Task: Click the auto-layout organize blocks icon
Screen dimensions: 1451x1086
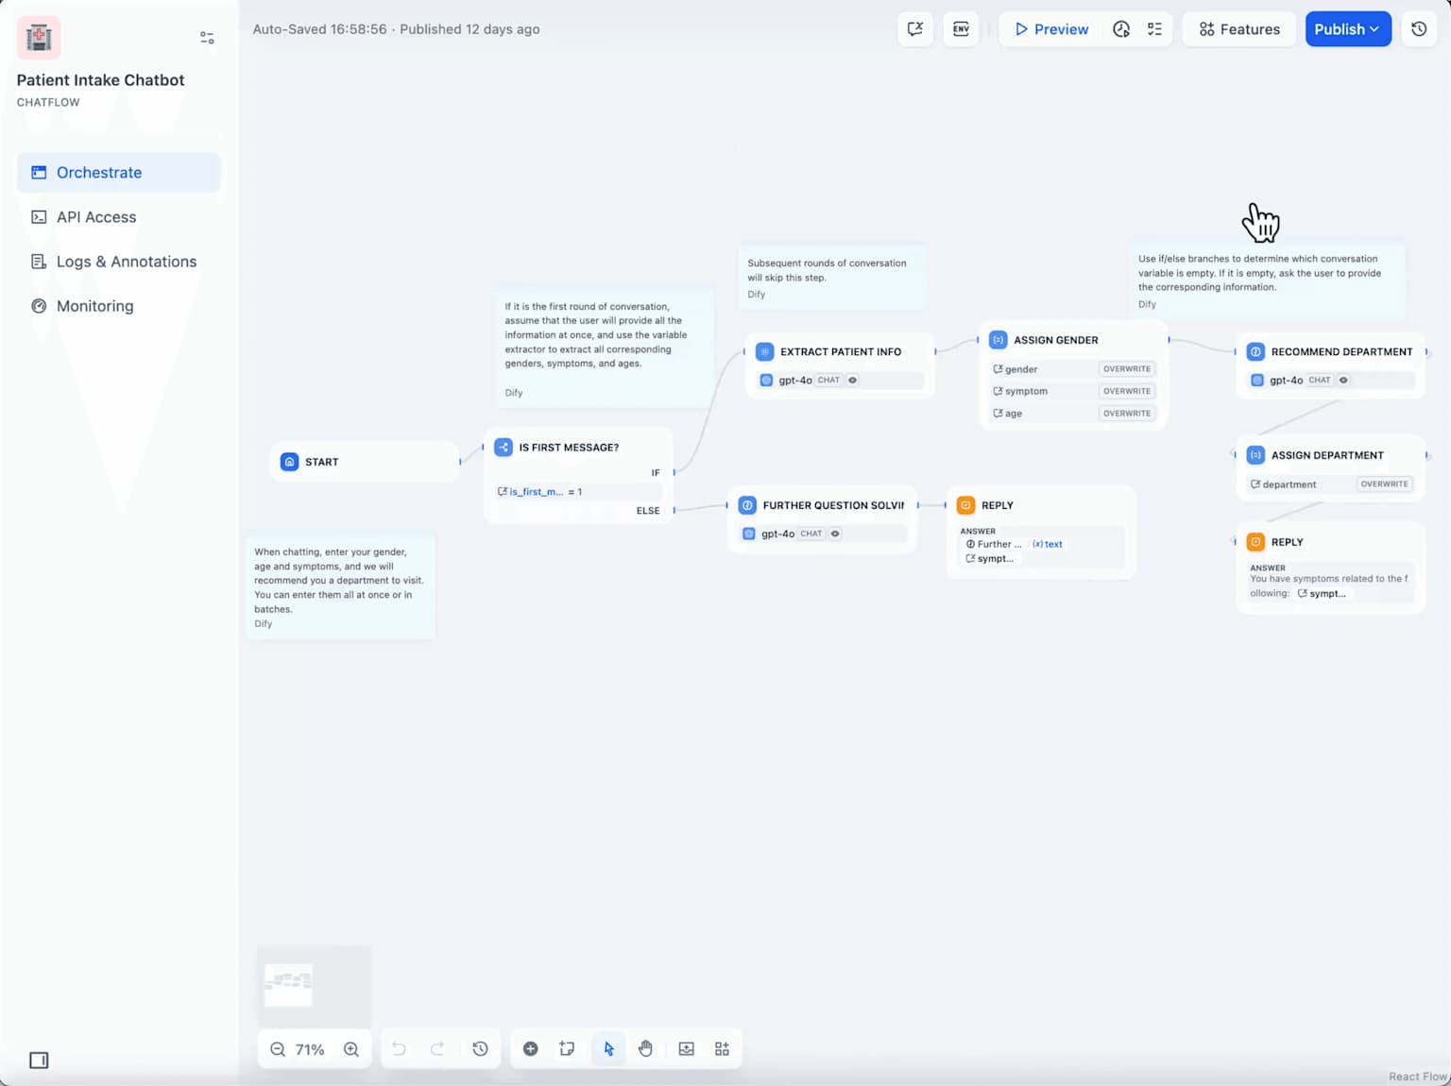Action: point(722,1048)
